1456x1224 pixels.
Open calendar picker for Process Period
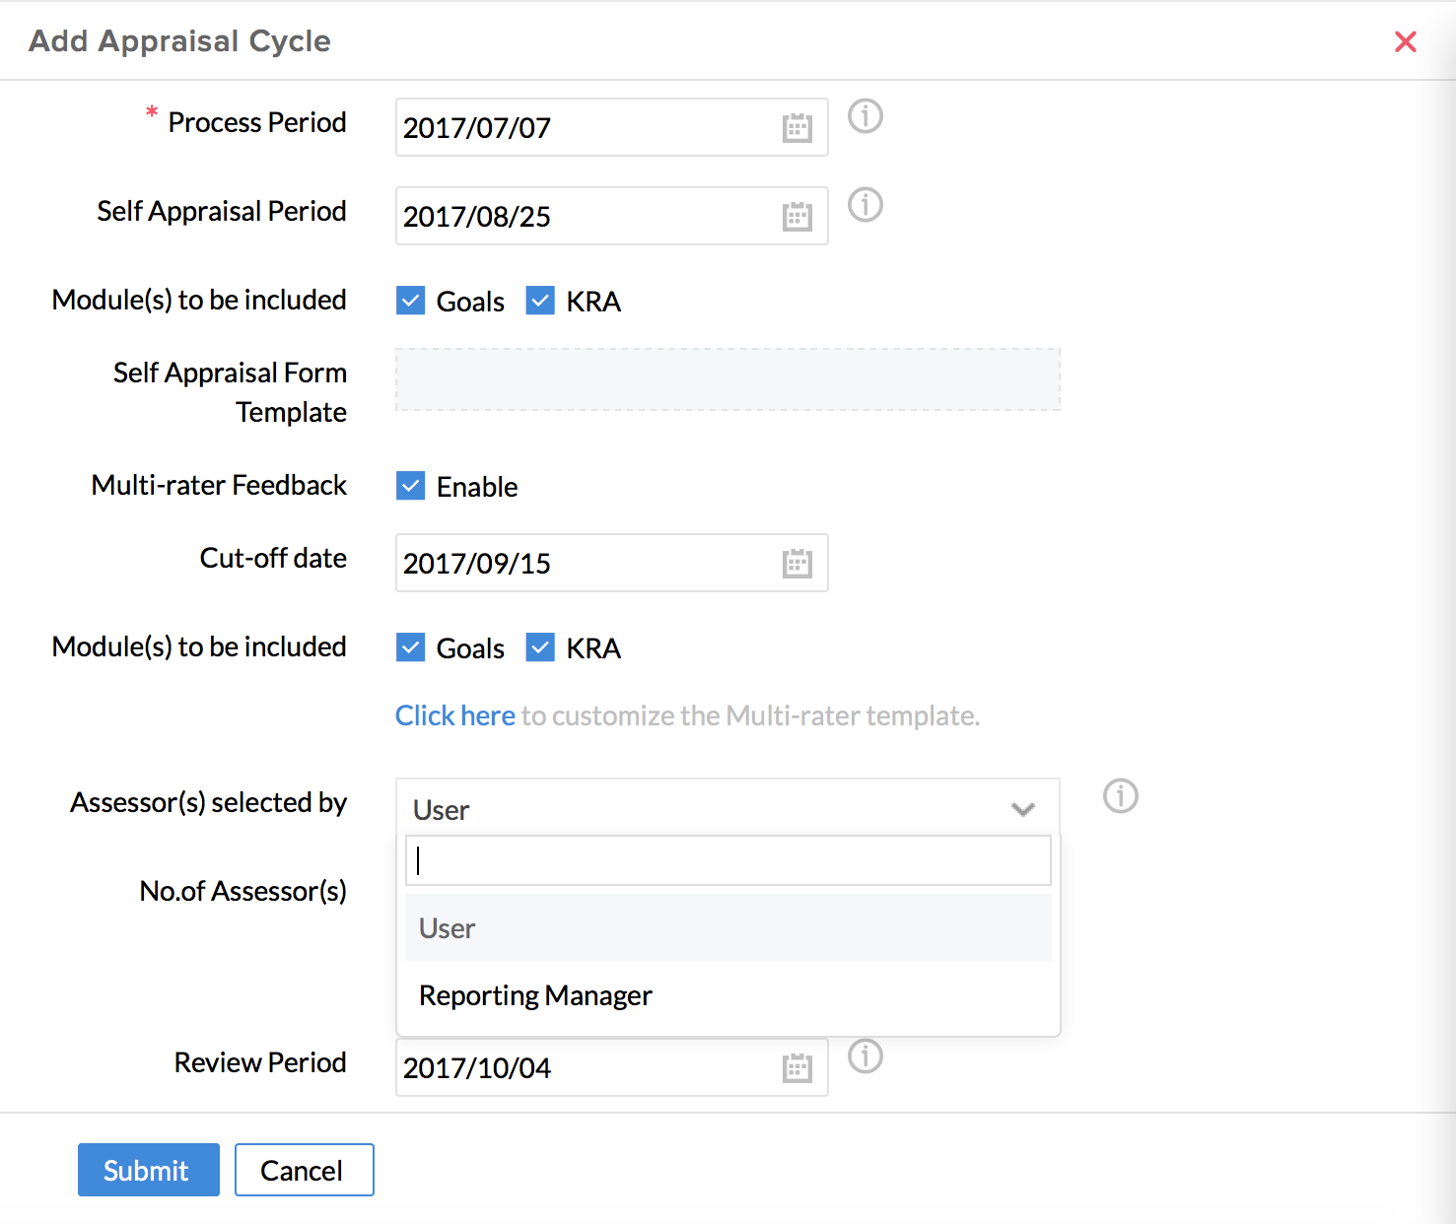(x=797, y=128)
